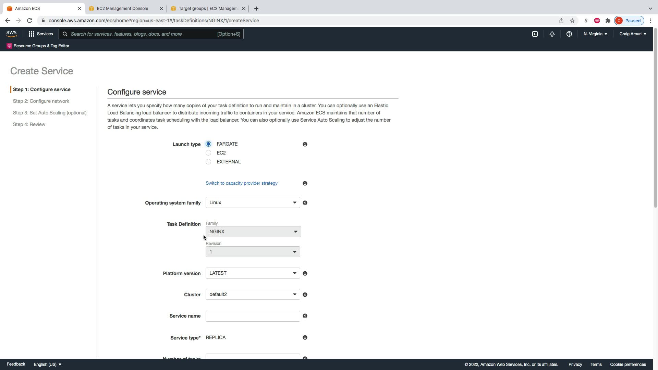The width and height of the screenshot is (658, 370).
Task: Switch to EC2 Management Console tab
Action: click(122, 9)
